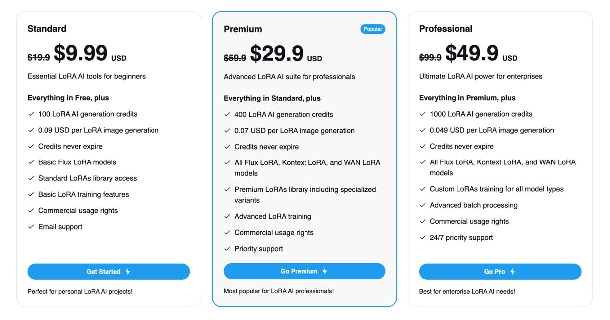610x320 pixels.
Task: Click checkmark next to Priority support in Premium
Action: [227, 249]
